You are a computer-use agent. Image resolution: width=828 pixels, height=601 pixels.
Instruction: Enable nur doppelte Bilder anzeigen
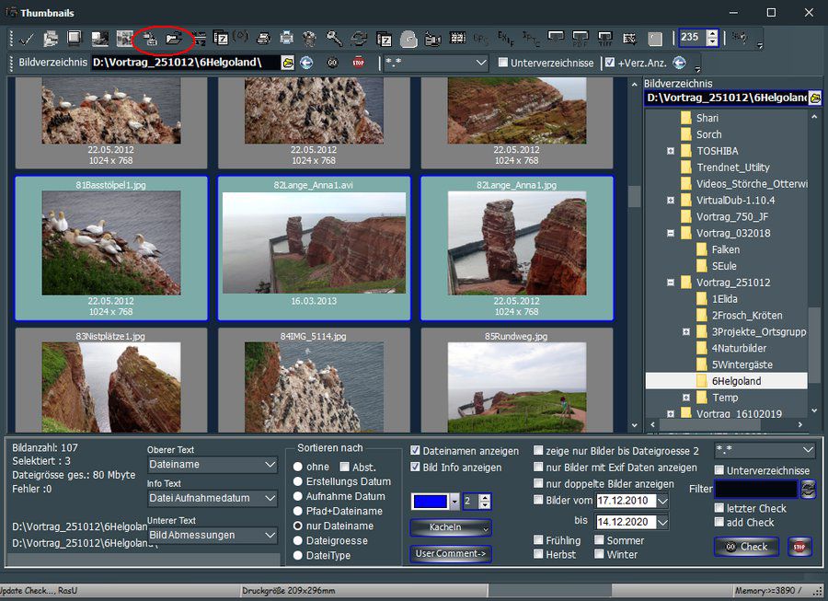pyautogui.click(x=538, y=483)
